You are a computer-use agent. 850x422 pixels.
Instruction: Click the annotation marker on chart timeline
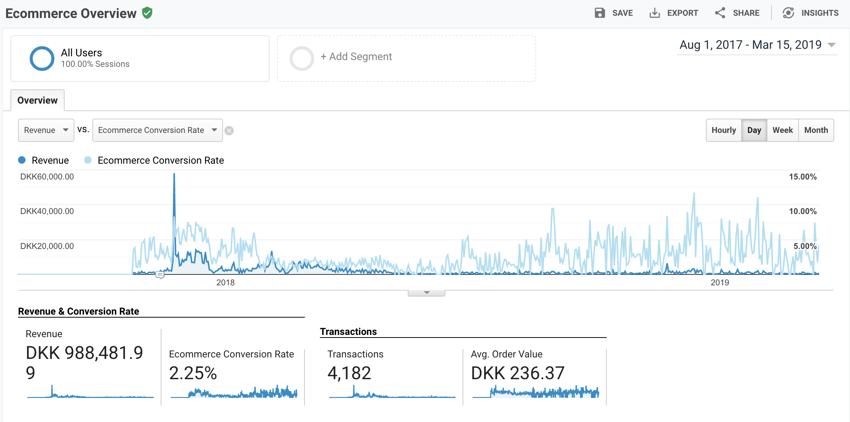160,275
